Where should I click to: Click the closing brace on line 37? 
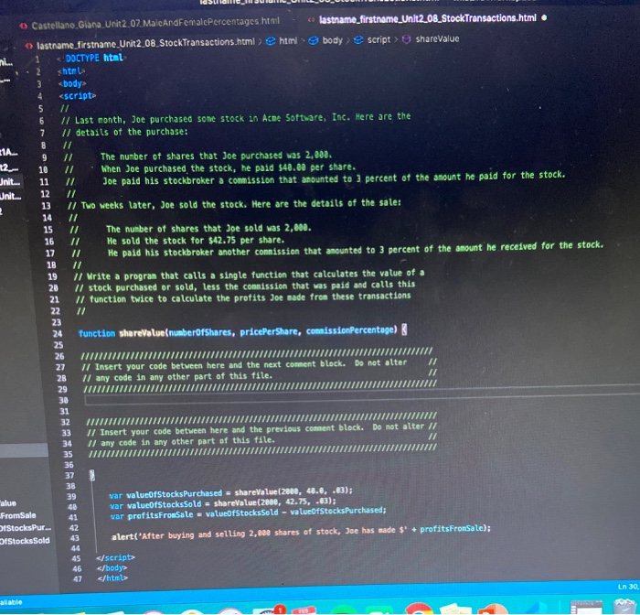click(x=92, y=475)
